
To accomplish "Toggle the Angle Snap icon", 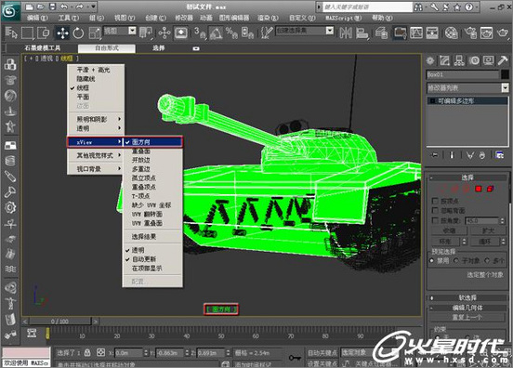I will click(216, 33).
